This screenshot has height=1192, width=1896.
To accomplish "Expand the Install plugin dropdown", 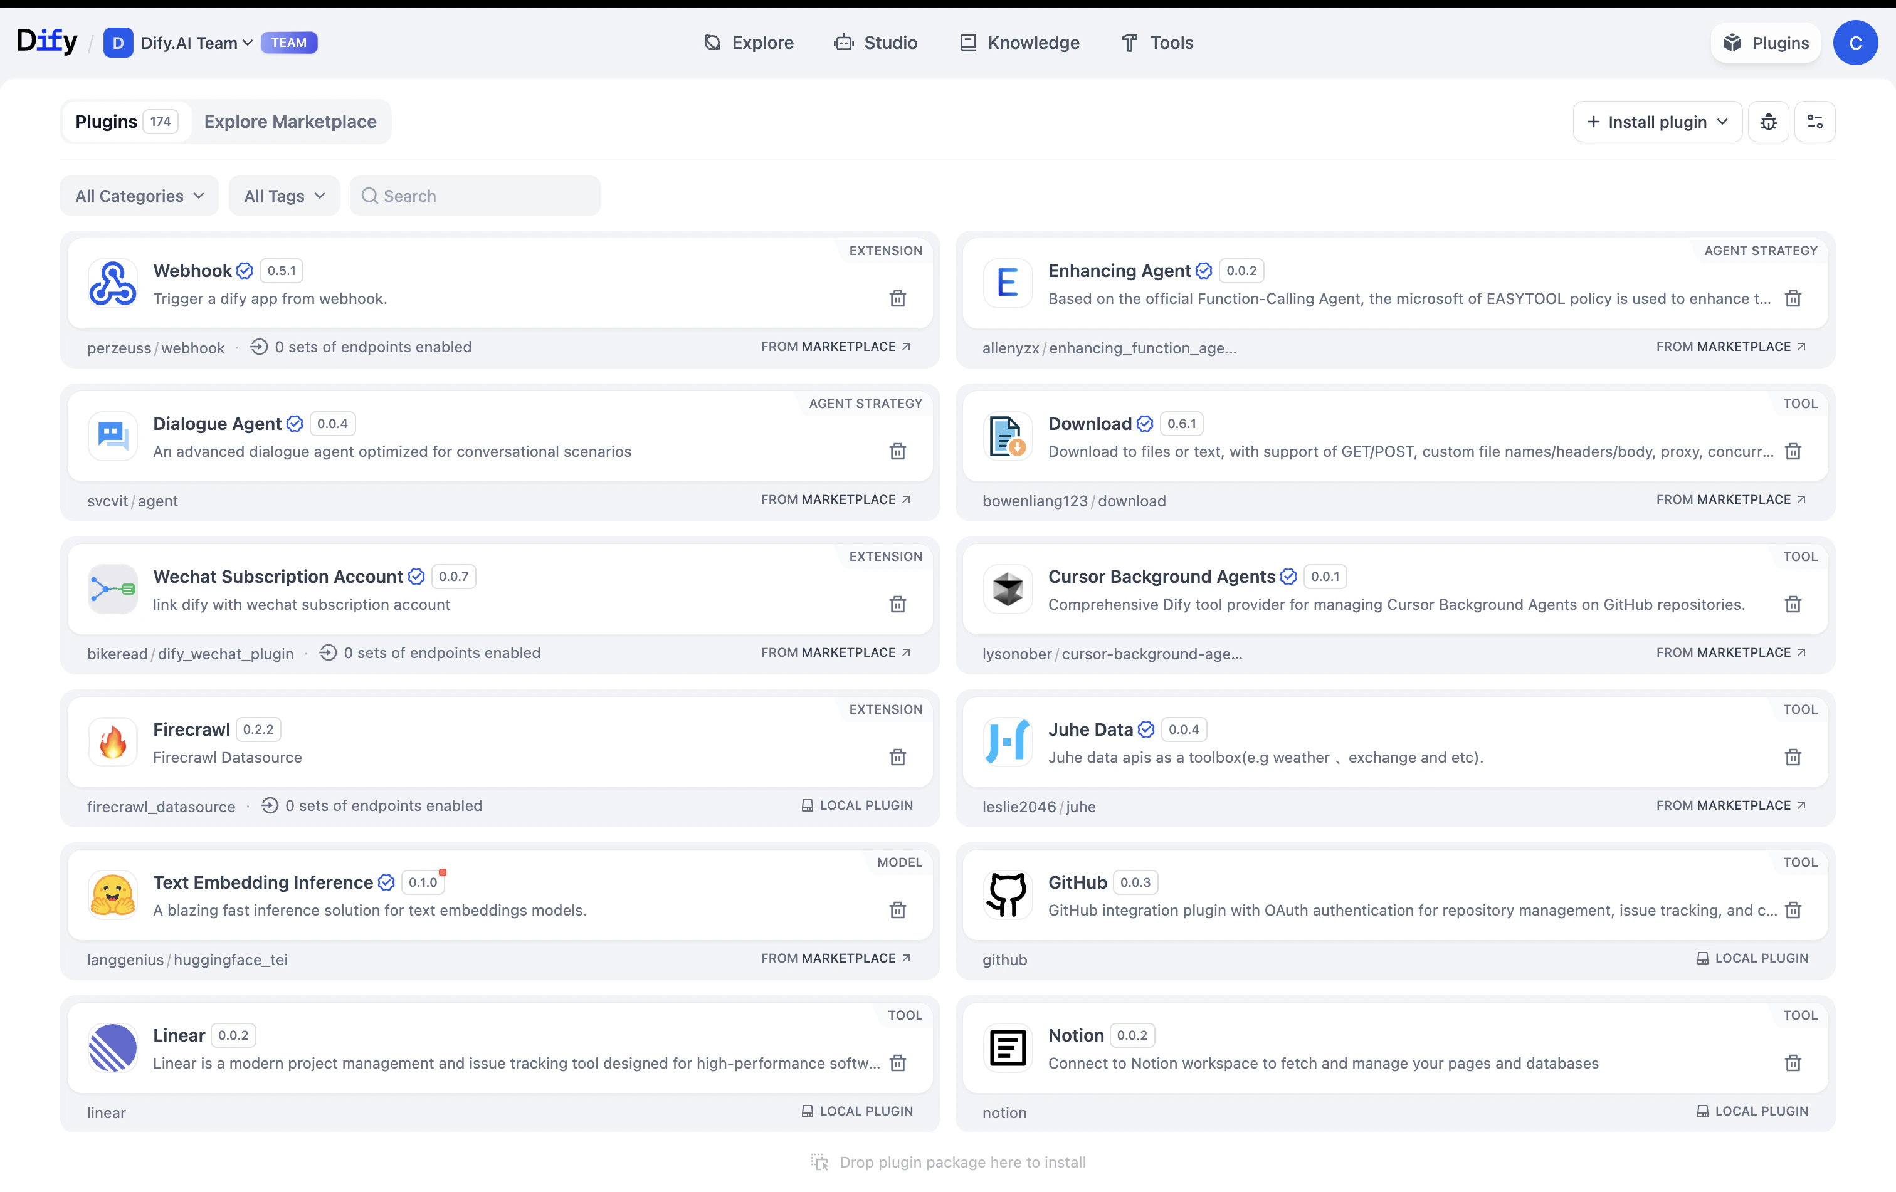I will (1656, 122).
